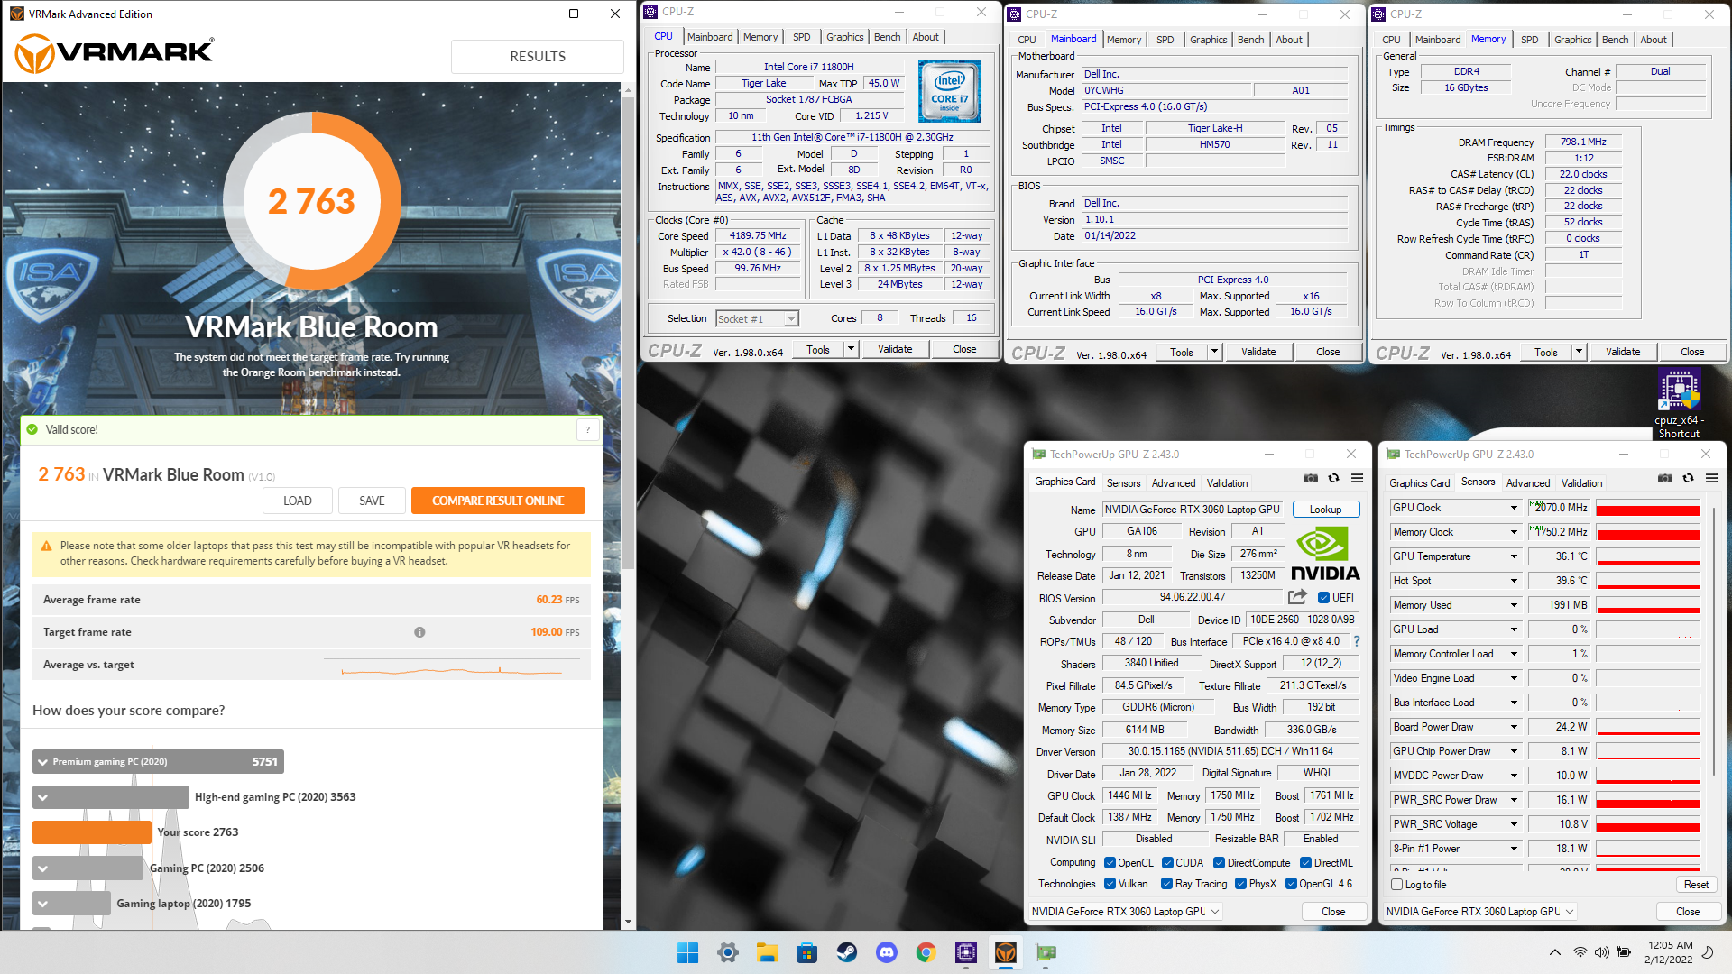This screenshot has height=974, width=1732.
Task: Click Wi-Fi icon in system tray
Action: [x=1580, y=952]
